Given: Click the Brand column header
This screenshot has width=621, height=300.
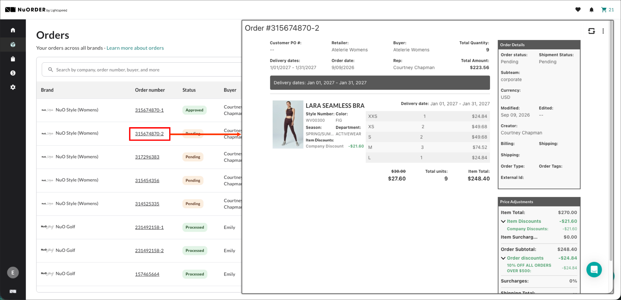Looking at the screenshot, I should click(47, 90).
